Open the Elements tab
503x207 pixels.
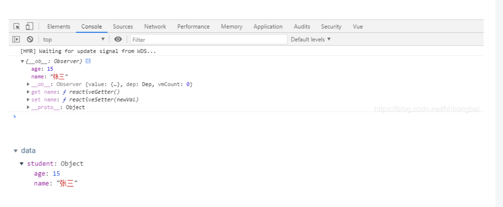pos(59,26)
